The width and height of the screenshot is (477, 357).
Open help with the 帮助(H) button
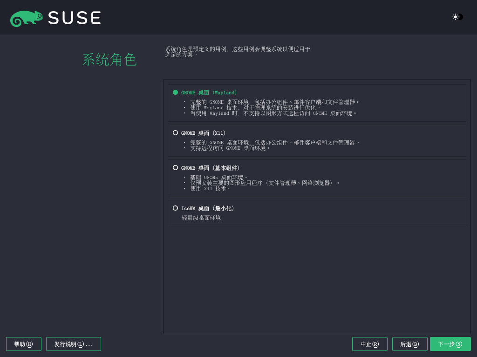point(24,344)
